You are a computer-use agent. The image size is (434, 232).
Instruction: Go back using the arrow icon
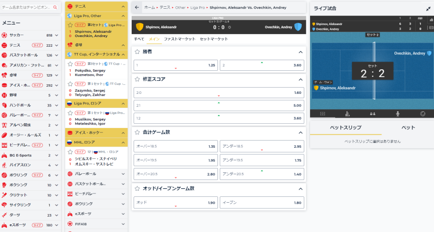(x=137, y=7)
